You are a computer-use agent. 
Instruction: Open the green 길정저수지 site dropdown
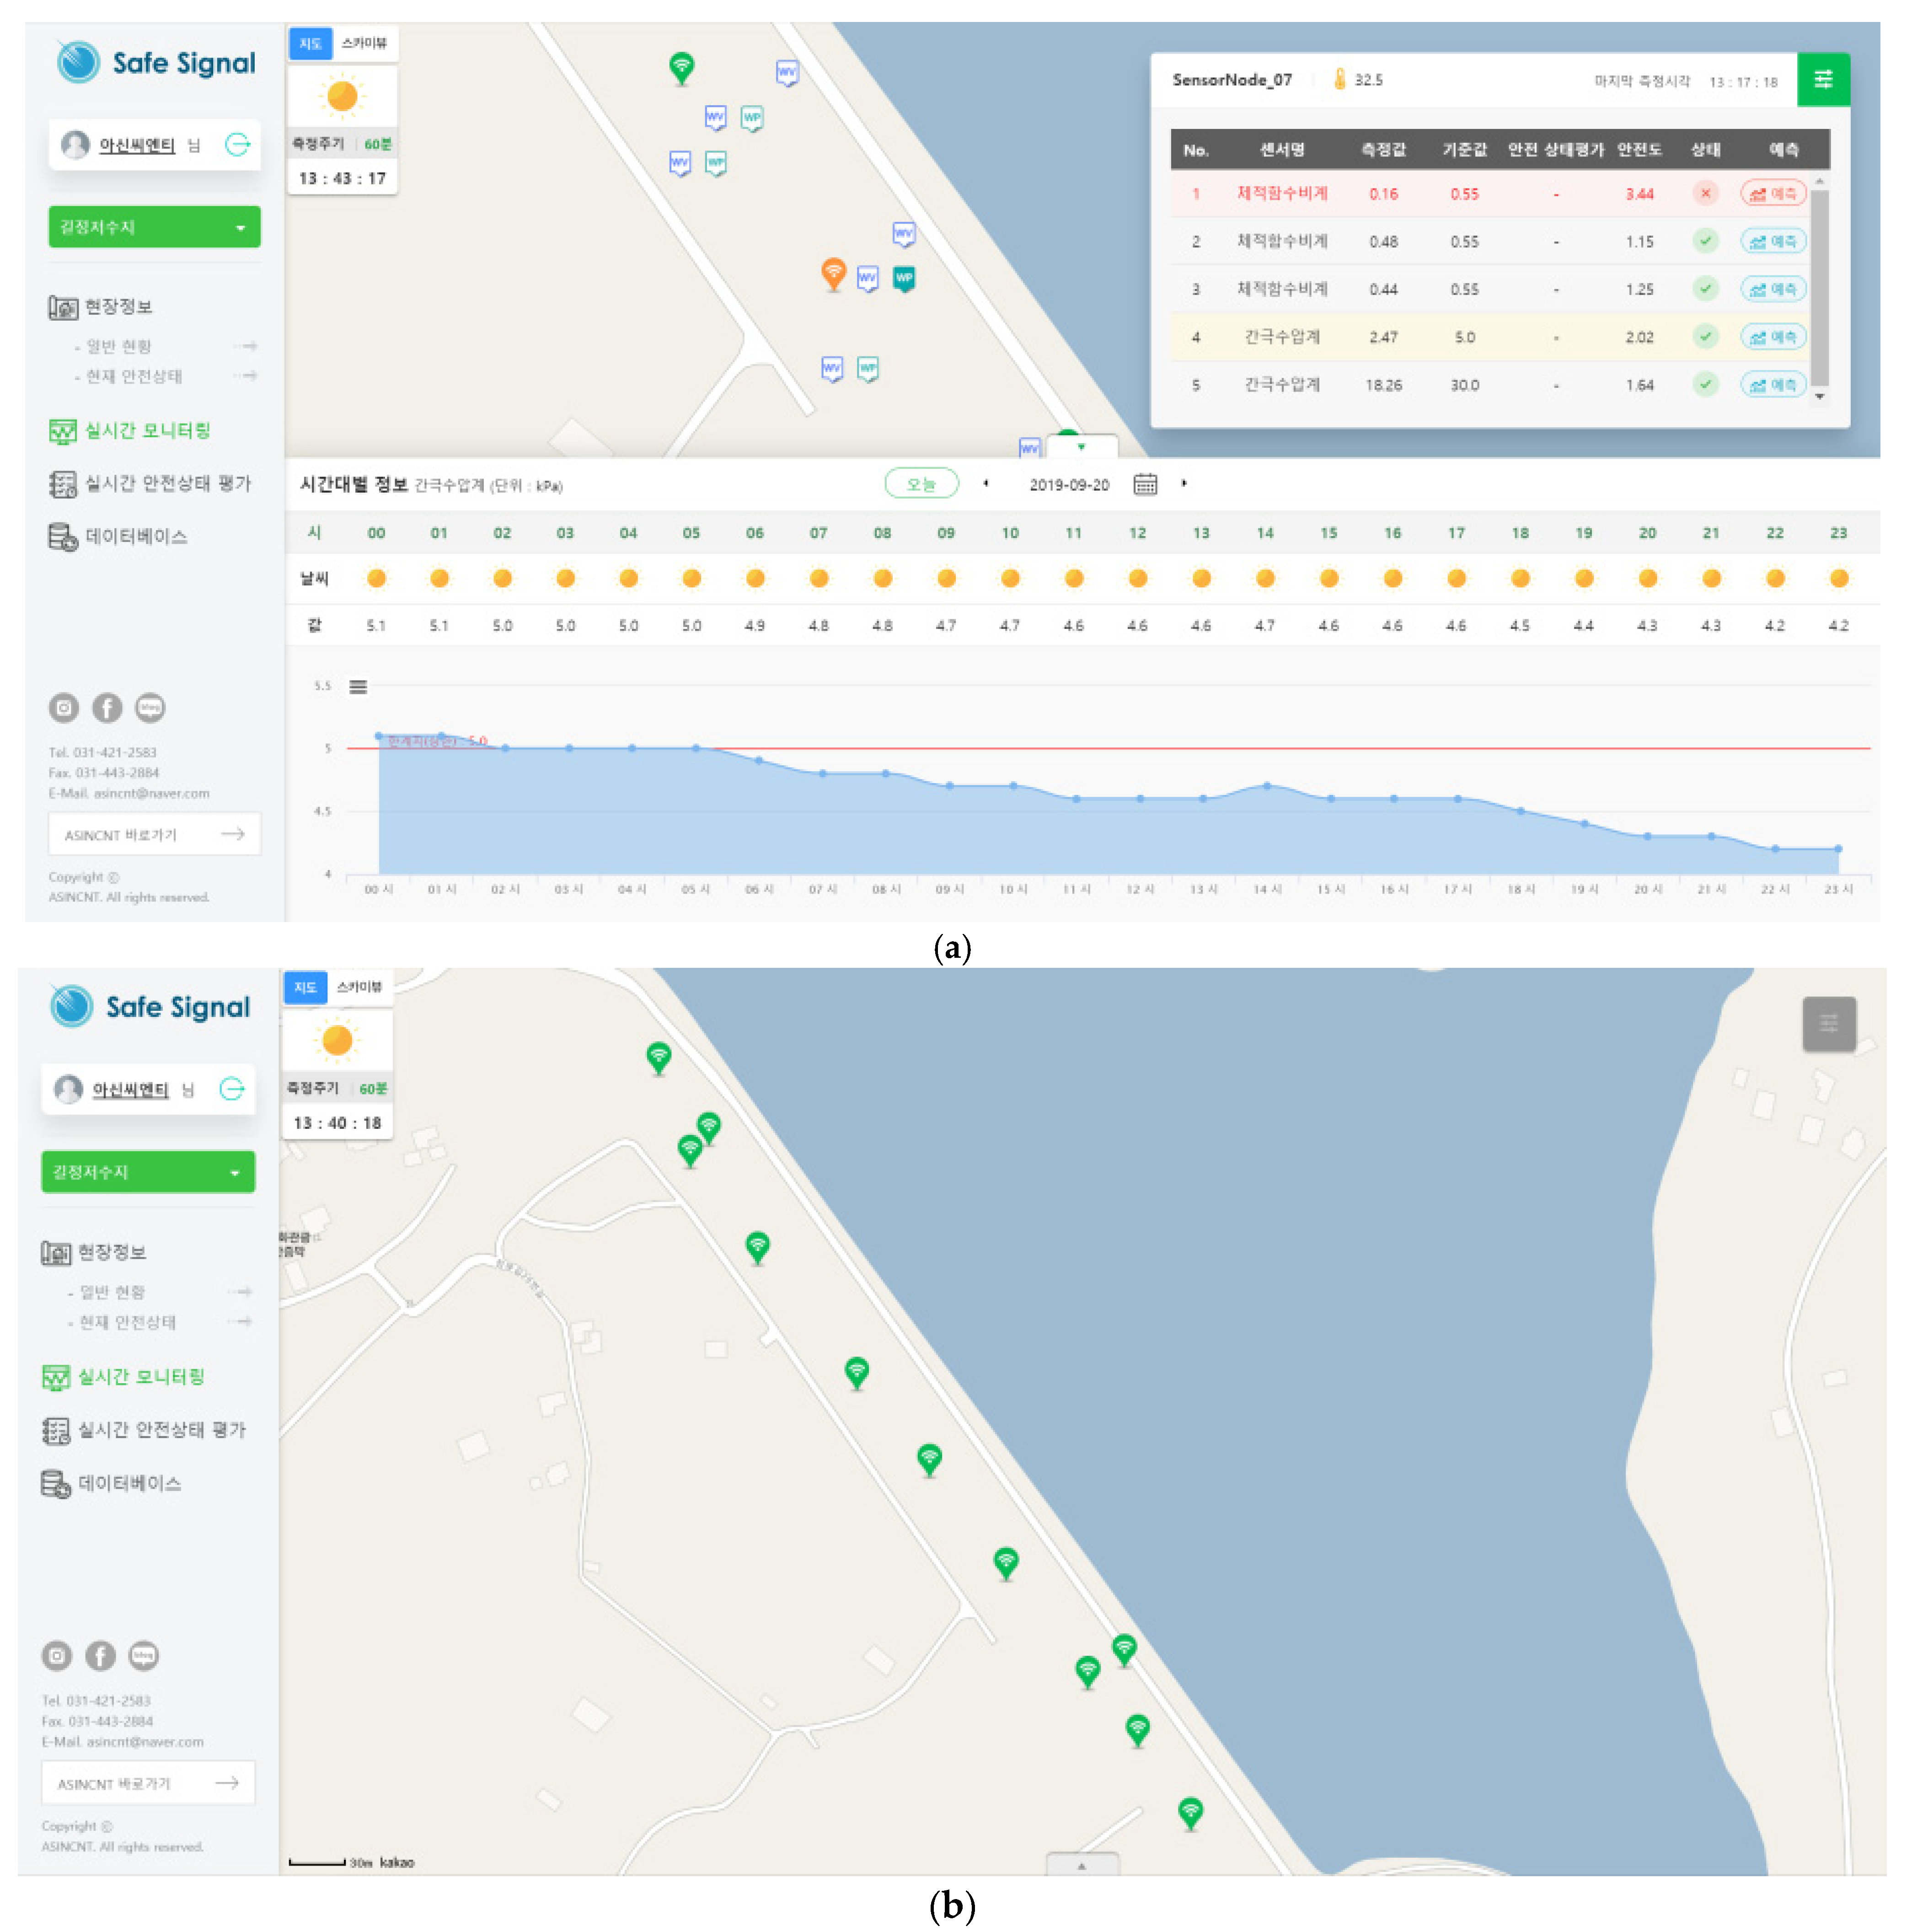tap(154, 227)
